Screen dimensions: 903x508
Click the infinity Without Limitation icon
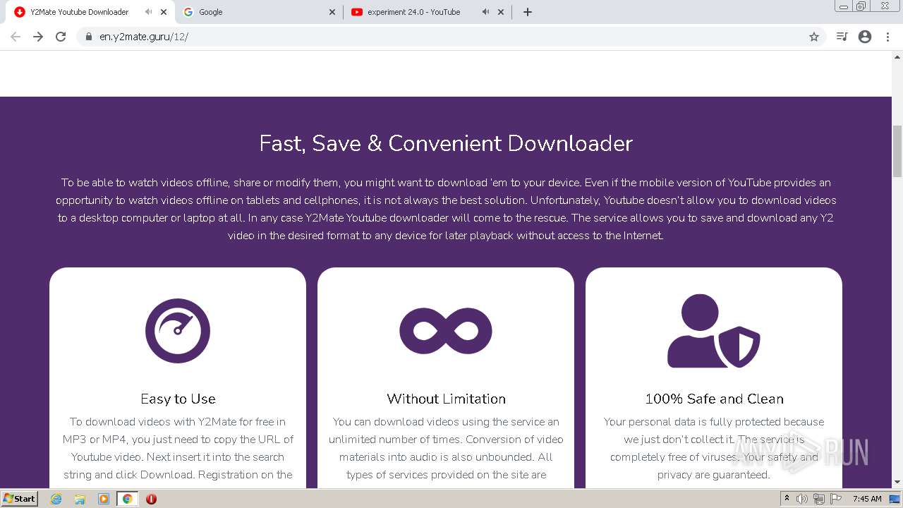point(446,331)
